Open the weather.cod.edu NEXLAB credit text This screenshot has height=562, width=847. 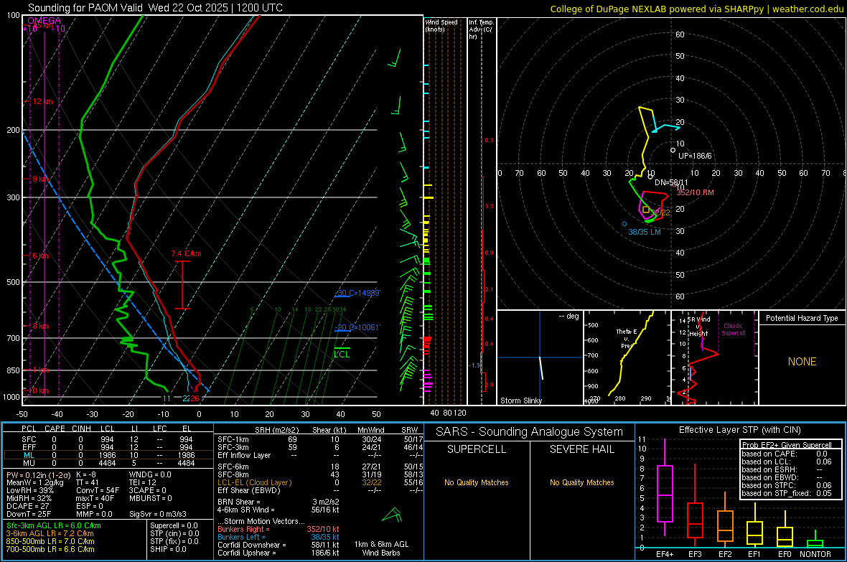697,9
